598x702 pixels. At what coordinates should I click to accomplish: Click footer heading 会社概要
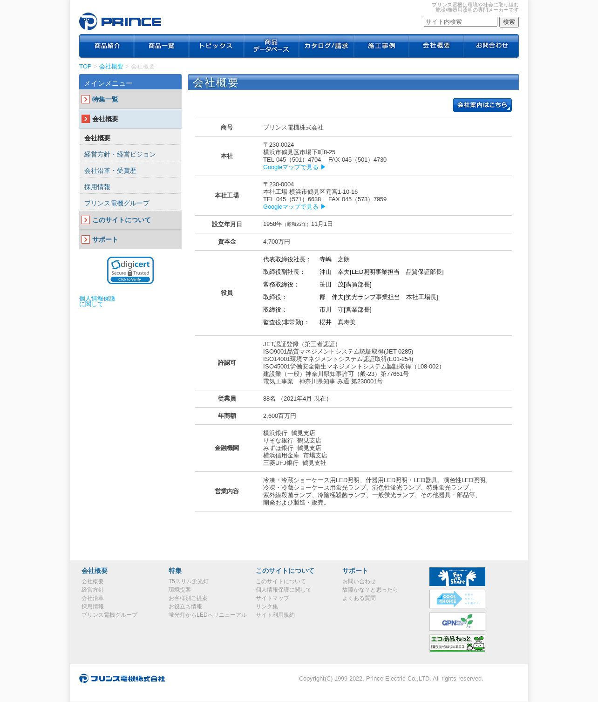click(x=95, y=571)
